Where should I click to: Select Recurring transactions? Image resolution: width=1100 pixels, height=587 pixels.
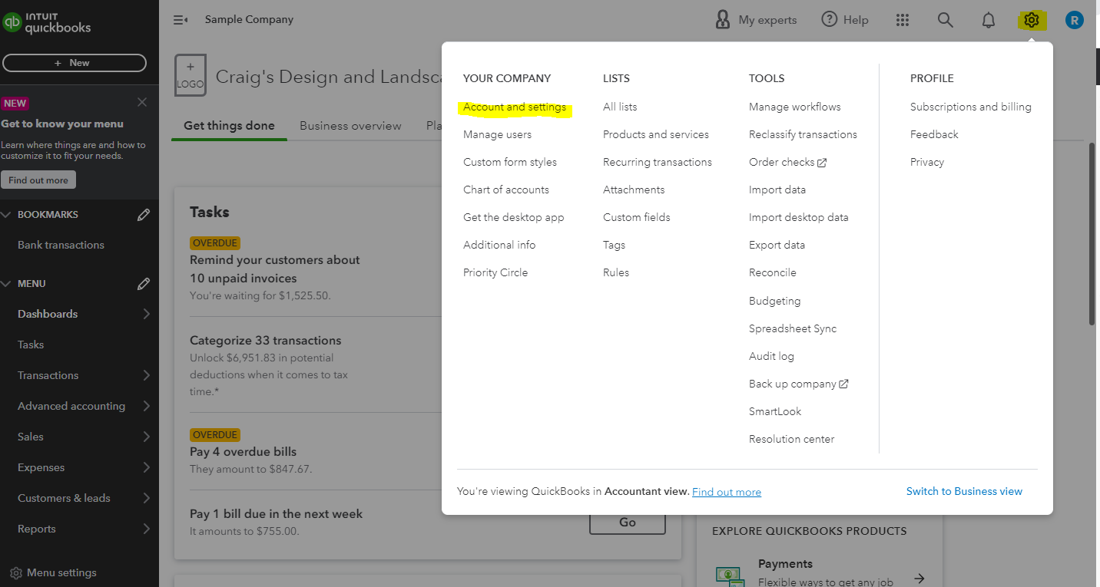pyautogui.click(x=658, y=162)
